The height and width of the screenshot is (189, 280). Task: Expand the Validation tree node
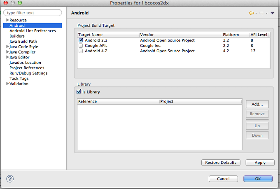click(x=7, y=84)
